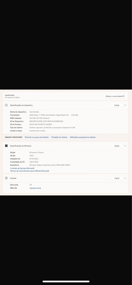
Task: Tap the phone home indicator bar
Action: point(66,282)
